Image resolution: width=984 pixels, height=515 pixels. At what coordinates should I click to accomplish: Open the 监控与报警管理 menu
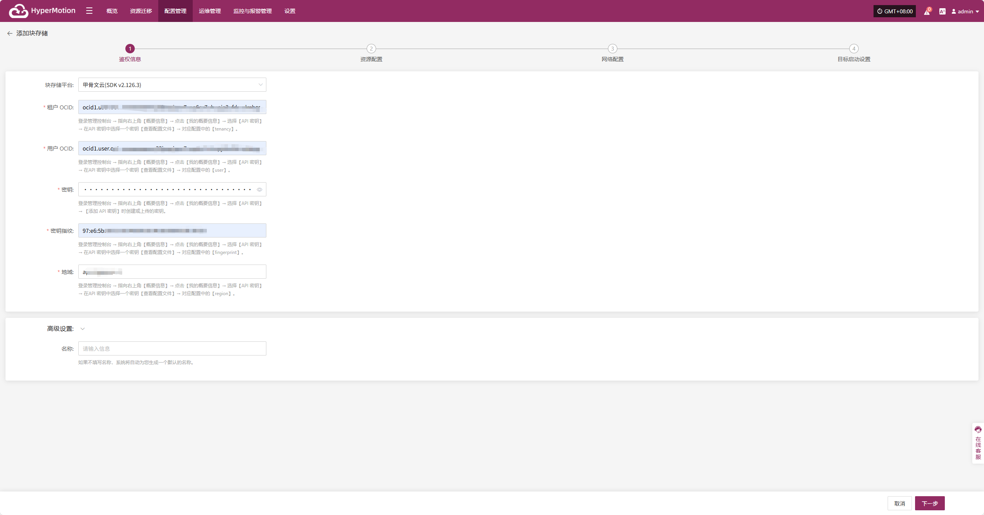click(253, 11)
